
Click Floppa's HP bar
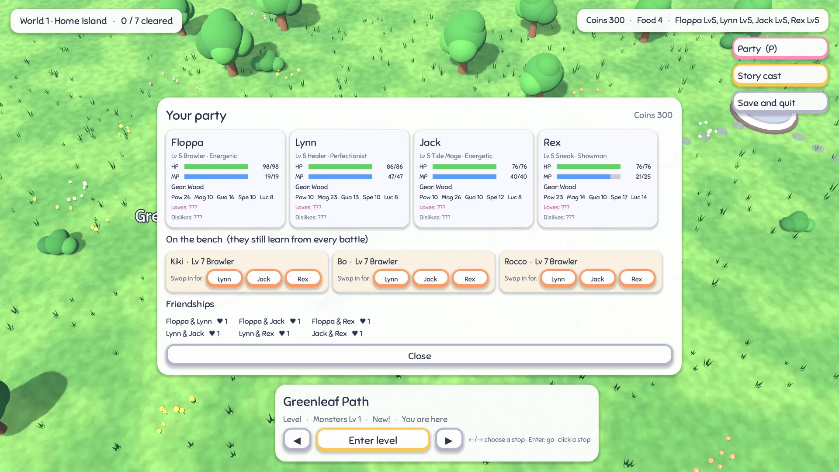tap(216, 167)
